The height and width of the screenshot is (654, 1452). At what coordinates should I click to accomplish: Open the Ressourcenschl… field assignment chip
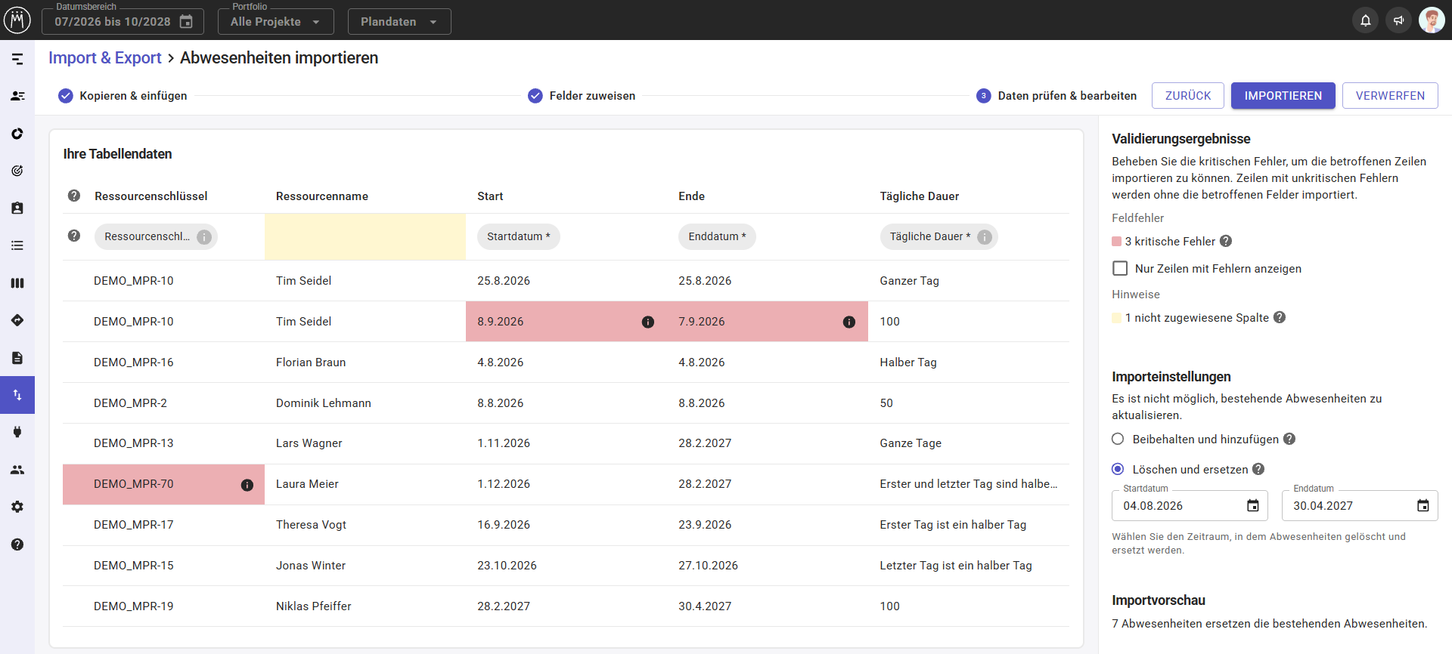pyautogui.click(x=156, y=236)
